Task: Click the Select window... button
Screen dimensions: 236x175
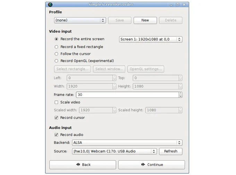Action: point(109,69)
